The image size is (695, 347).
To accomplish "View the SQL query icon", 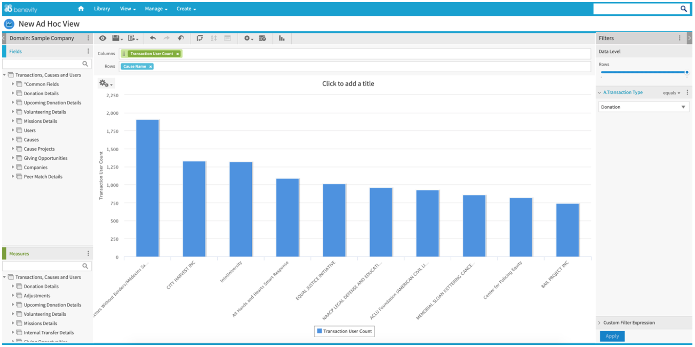I will pos(262,38).
